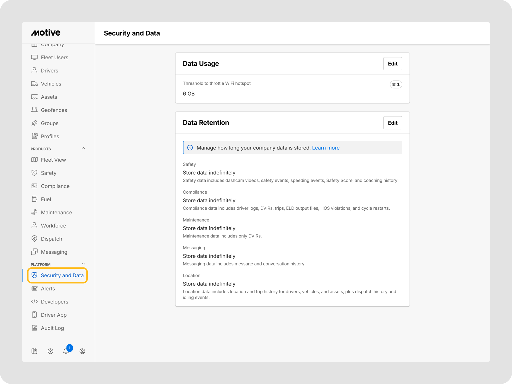Click the info icon in the retention banner
Screen dimensions: 512x384
click(x=190, y=148)
